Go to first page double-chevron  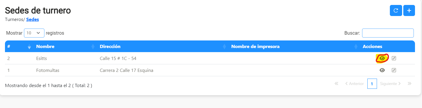pyautogui.click(x=336, y=84)
